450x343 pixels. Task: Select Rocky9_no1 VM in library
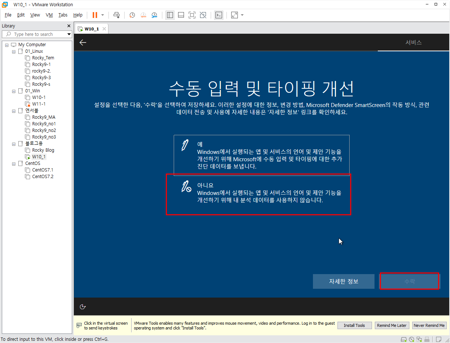41,124
